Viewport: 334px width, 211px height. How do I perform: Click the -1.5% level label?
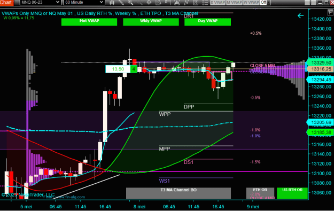pyautogui.click(x=255, y=162)
